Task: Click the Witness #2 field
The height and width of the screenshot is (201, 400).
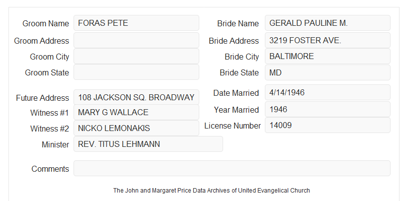Action: (x=136, y=128)
